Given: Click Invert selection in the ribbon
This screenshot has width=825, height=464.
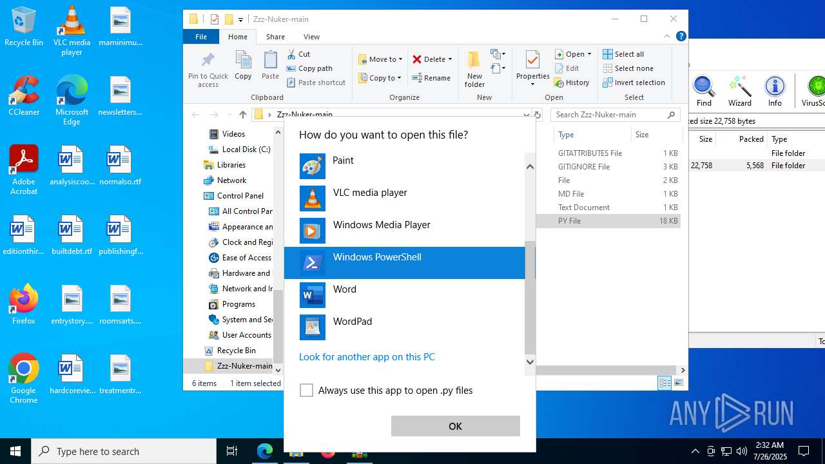Looking at the screenshot, I should [x=634, y=82].
